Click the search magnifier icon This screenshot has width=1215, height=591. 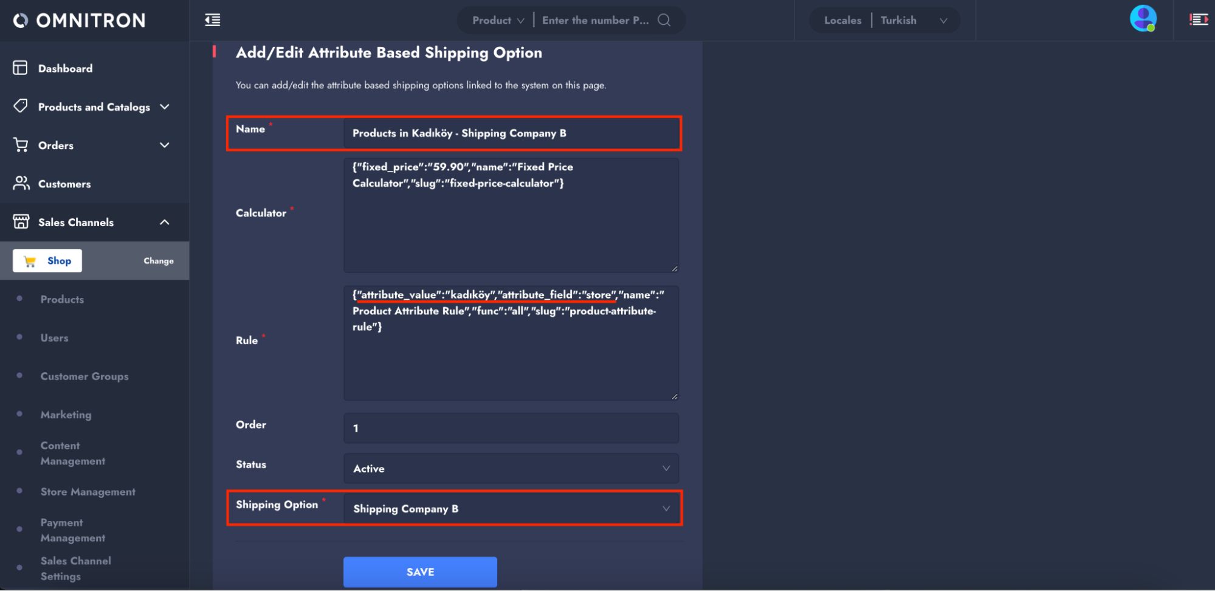664,20
